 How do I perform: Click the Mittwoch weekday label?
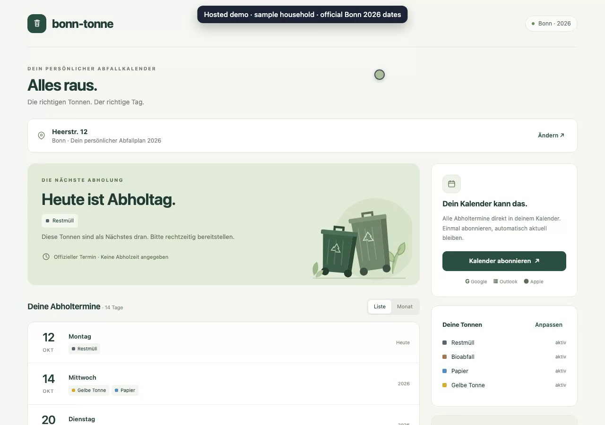point(82,377)
